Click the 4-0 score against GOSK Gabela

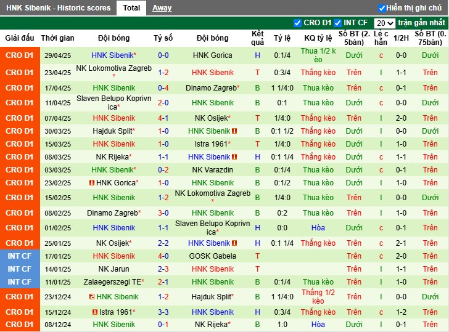click(163, 256)
